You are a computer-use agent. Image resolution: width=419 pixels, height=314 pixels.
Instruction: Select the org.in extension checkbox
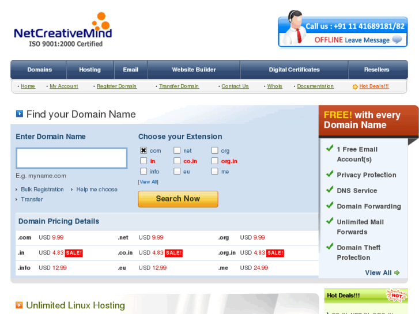click(x=214, y=161)
